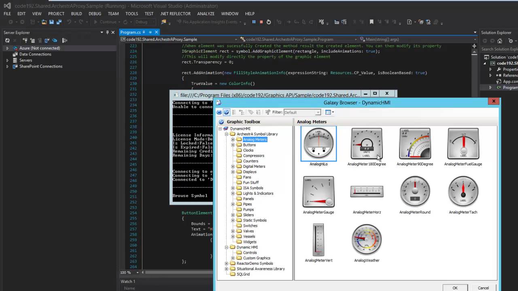Open the .NET REFLECTOR menu
The width and height of the screenshot is (518, 291).
pos(175,14)
